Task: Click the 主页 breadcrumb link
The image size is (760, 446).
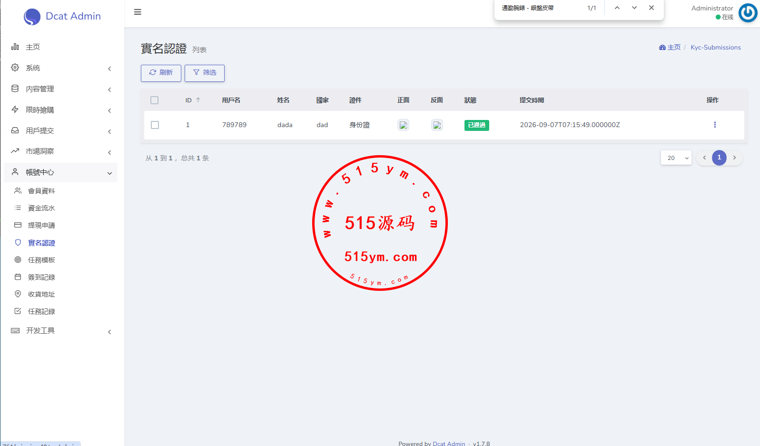Action: point(670,47)
